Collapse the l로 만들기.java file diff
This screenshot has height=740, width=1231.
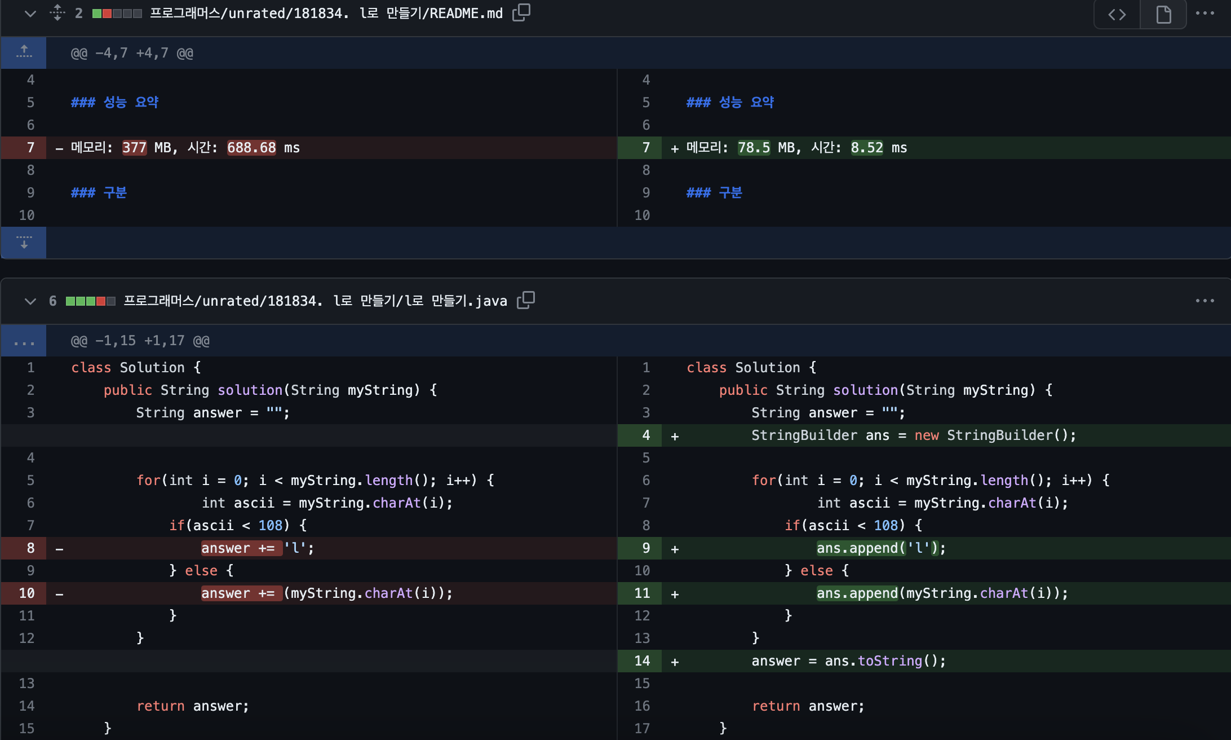[x=30, y=301]
